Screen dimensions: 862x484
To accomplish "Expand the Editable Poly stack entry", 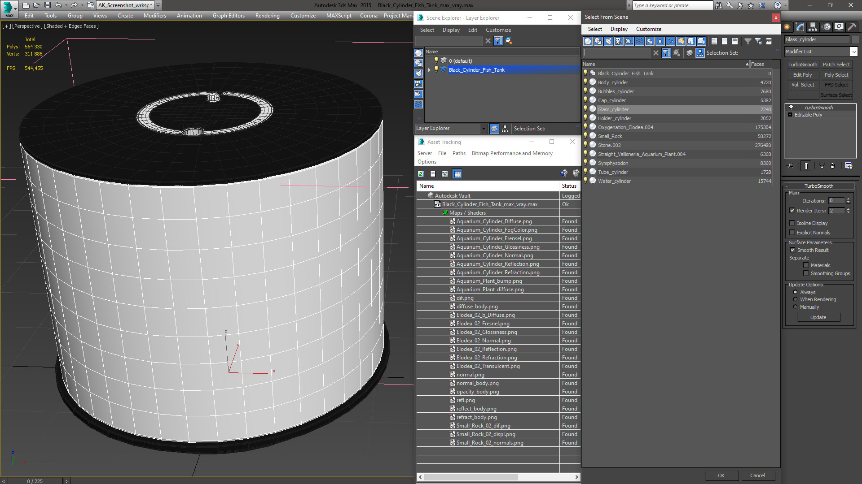I will 790,115.
